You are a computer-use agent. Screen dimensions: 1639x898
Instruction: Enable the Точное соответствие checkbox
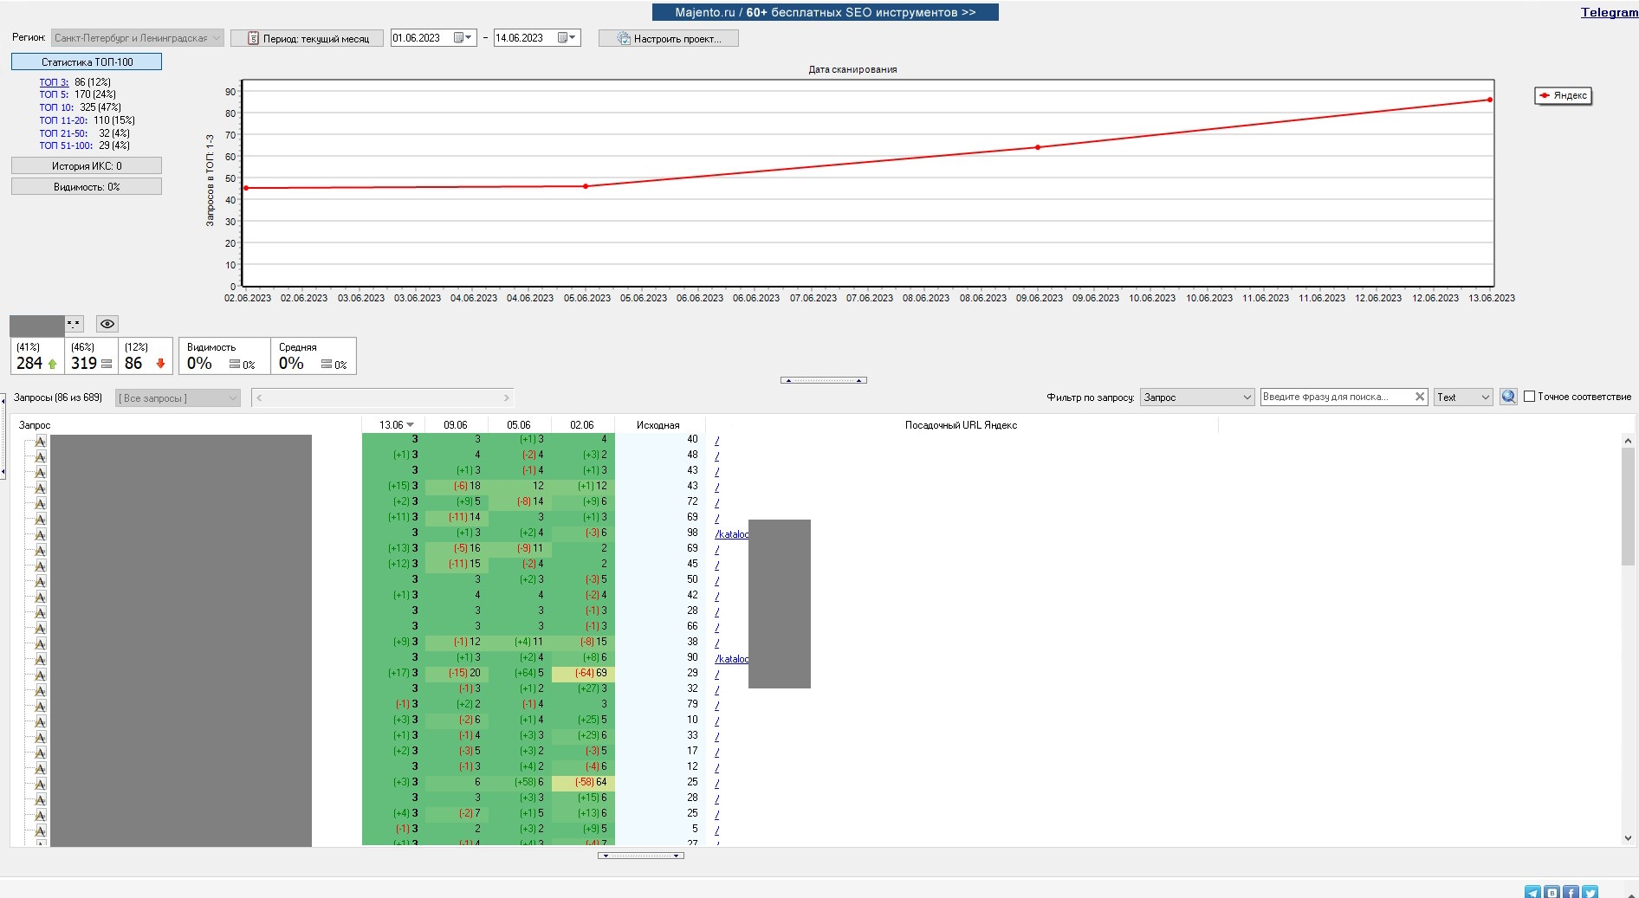pyautogui.click(x=1529, y=397)
